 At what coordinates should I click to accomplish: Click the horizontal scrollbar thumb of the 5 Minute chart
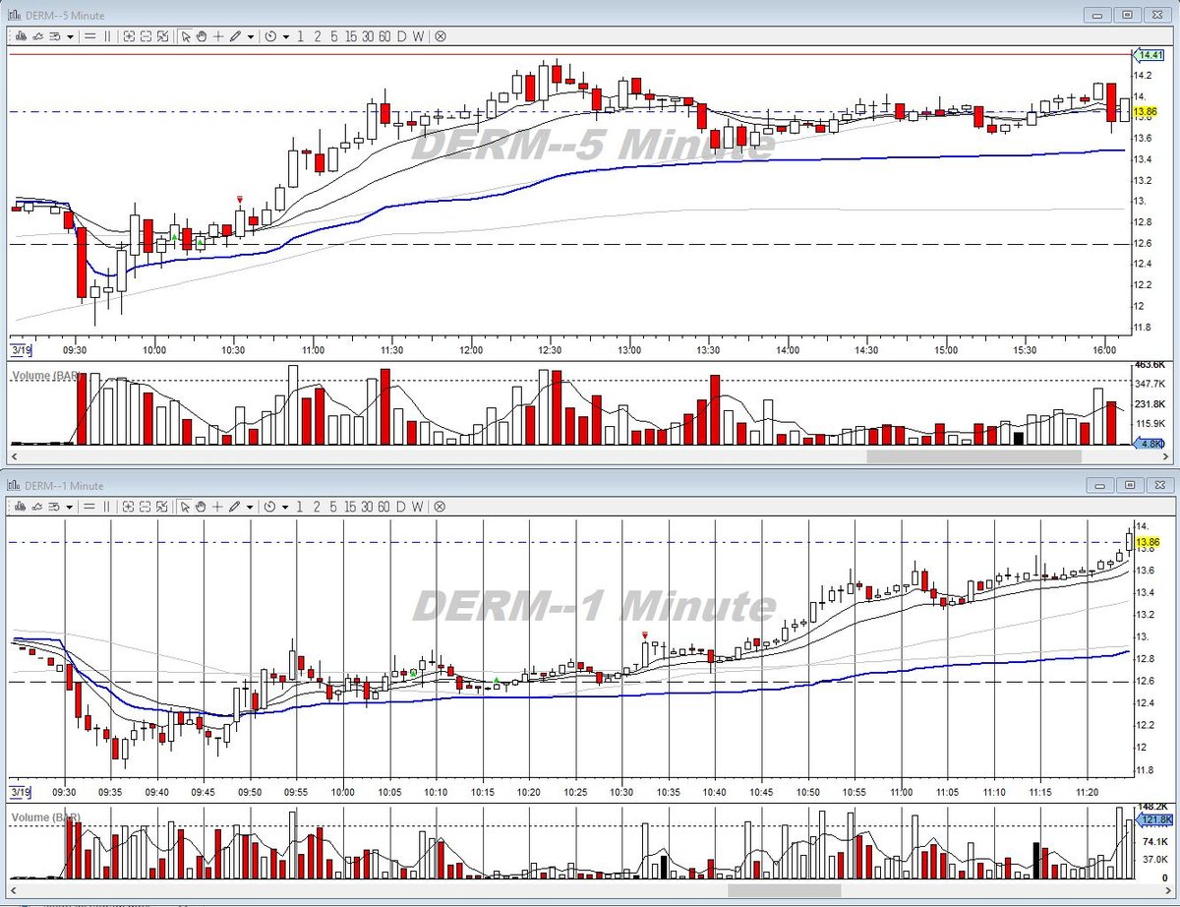973,456
